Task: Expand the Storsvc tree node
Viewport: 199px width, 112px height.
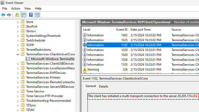Action: point(18,31)
